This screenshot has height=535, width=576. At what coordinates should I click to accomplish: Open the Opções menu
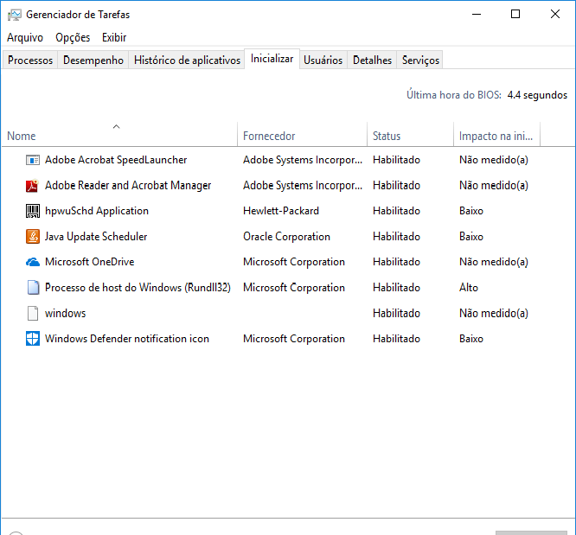coord(73,37)
